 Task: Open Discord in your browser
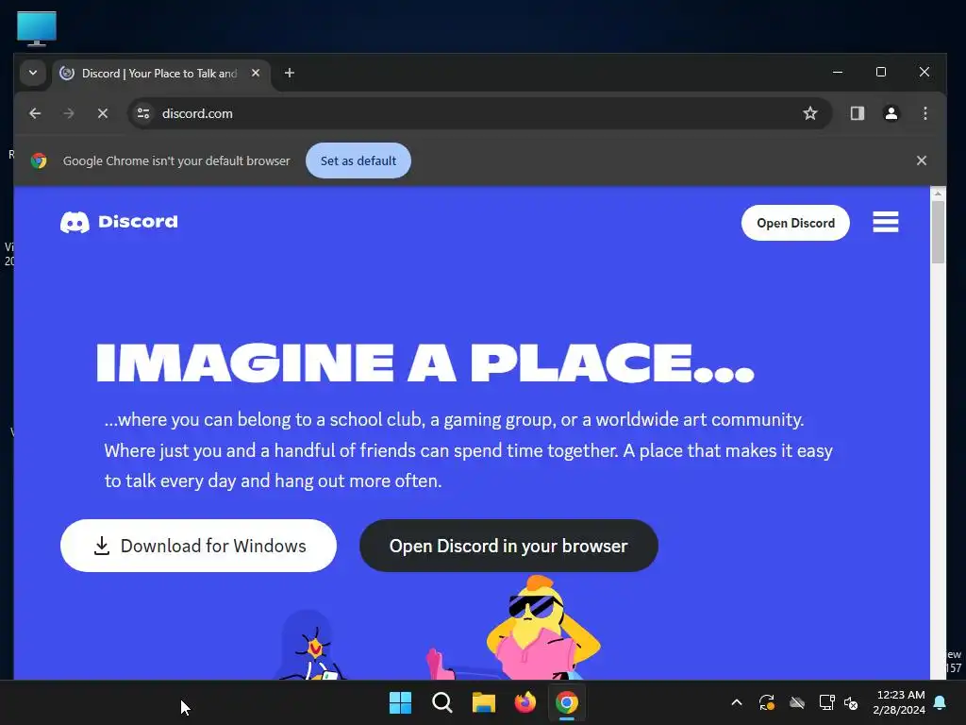[508, 546]
